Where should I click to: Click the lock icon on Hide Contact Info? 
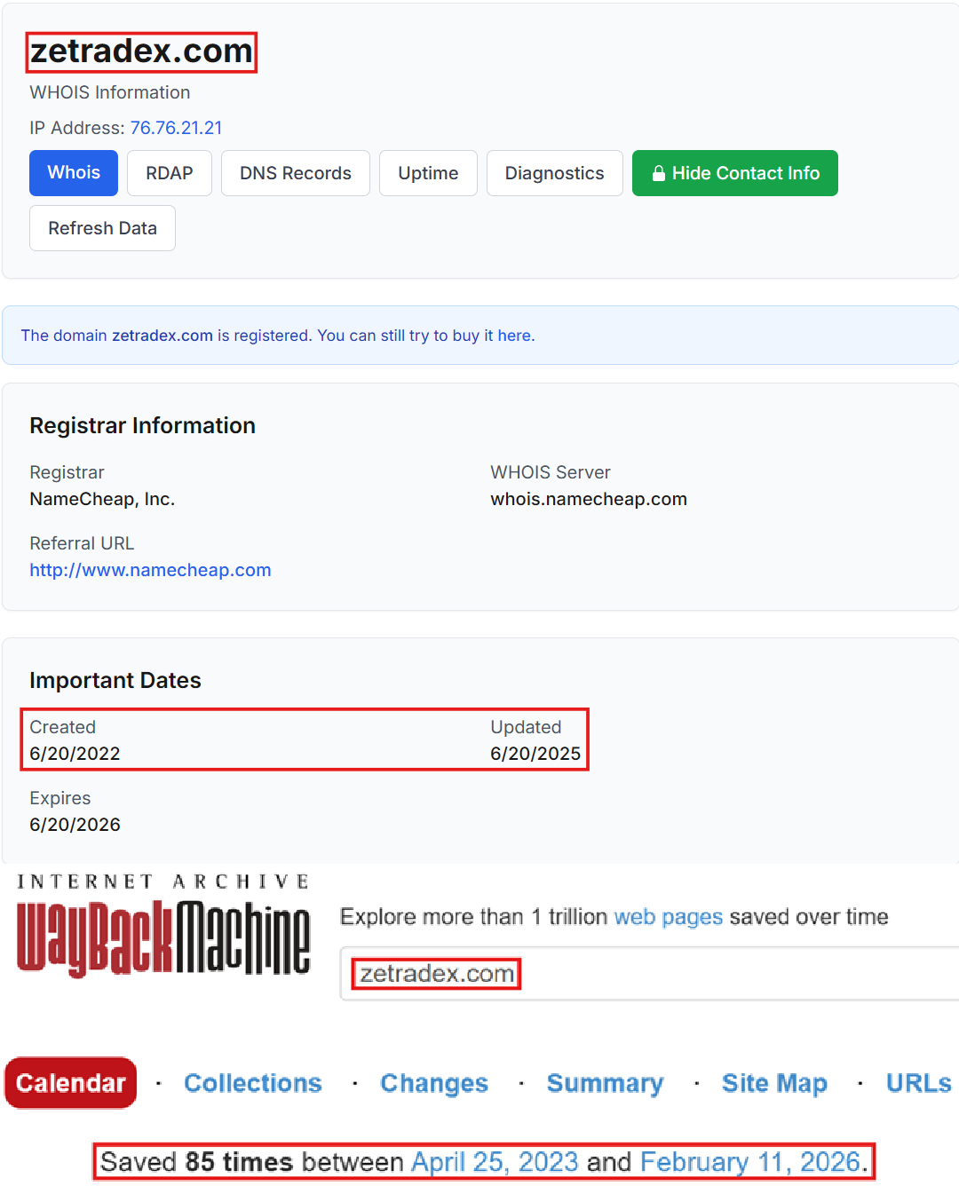pos(660,173)
